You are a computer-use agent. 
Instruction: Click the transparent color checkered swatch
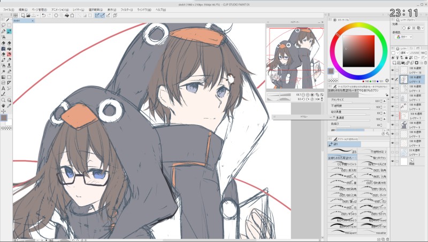[333, 81]
